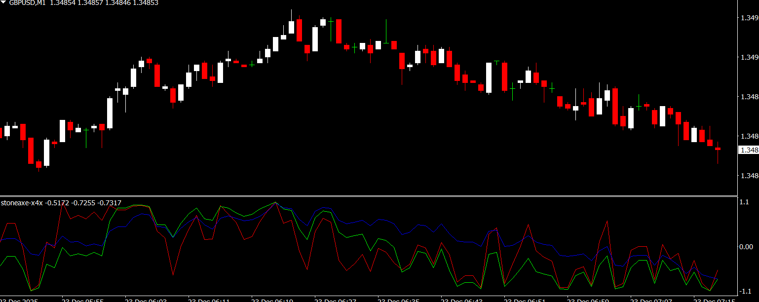The height and width of the screenshot is (302, 759).
Task: Click the 23 Dec 06:51 time label
Action: [525, 300]
